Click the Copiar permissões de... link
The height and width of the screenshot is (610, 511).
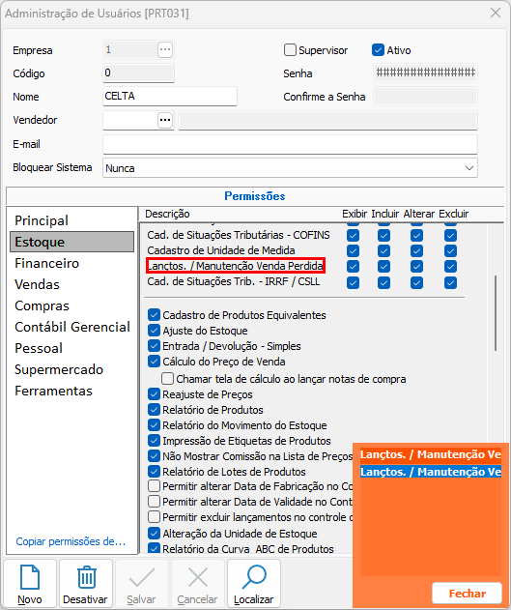71,541
